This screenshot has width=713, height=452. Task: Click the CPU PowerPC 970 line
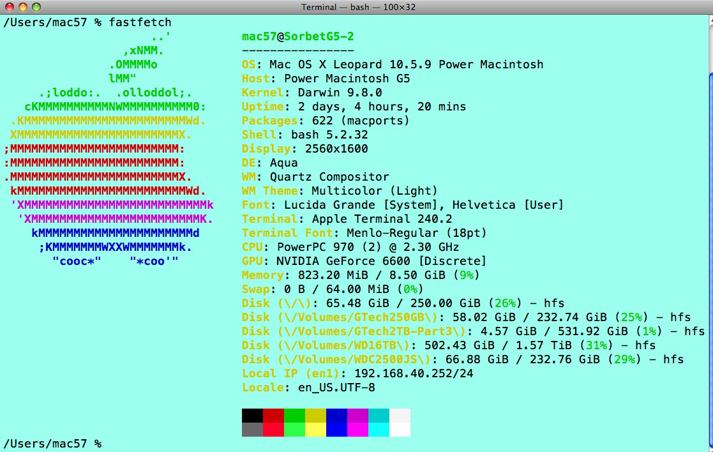[x=350, y=247]
